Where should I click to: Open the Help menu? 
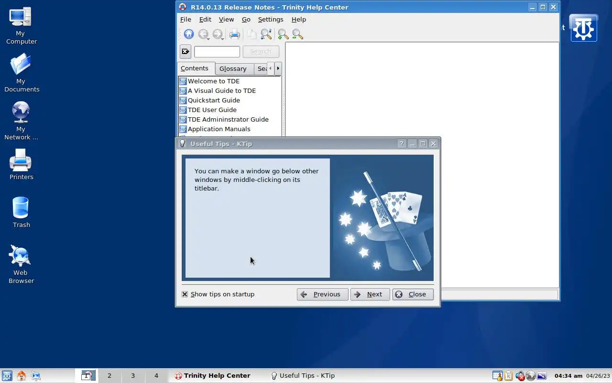pyautogui.click(x=299, y=20)
